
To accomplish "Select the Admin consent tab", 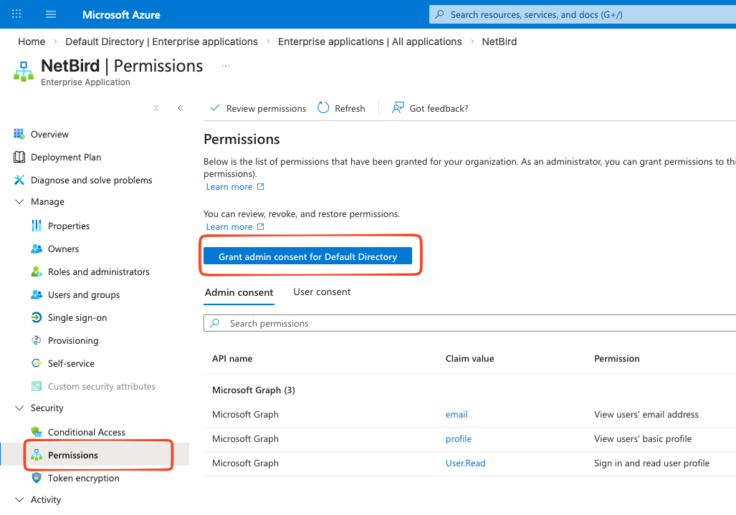I will pyautogui.click(x=239, y=292).
